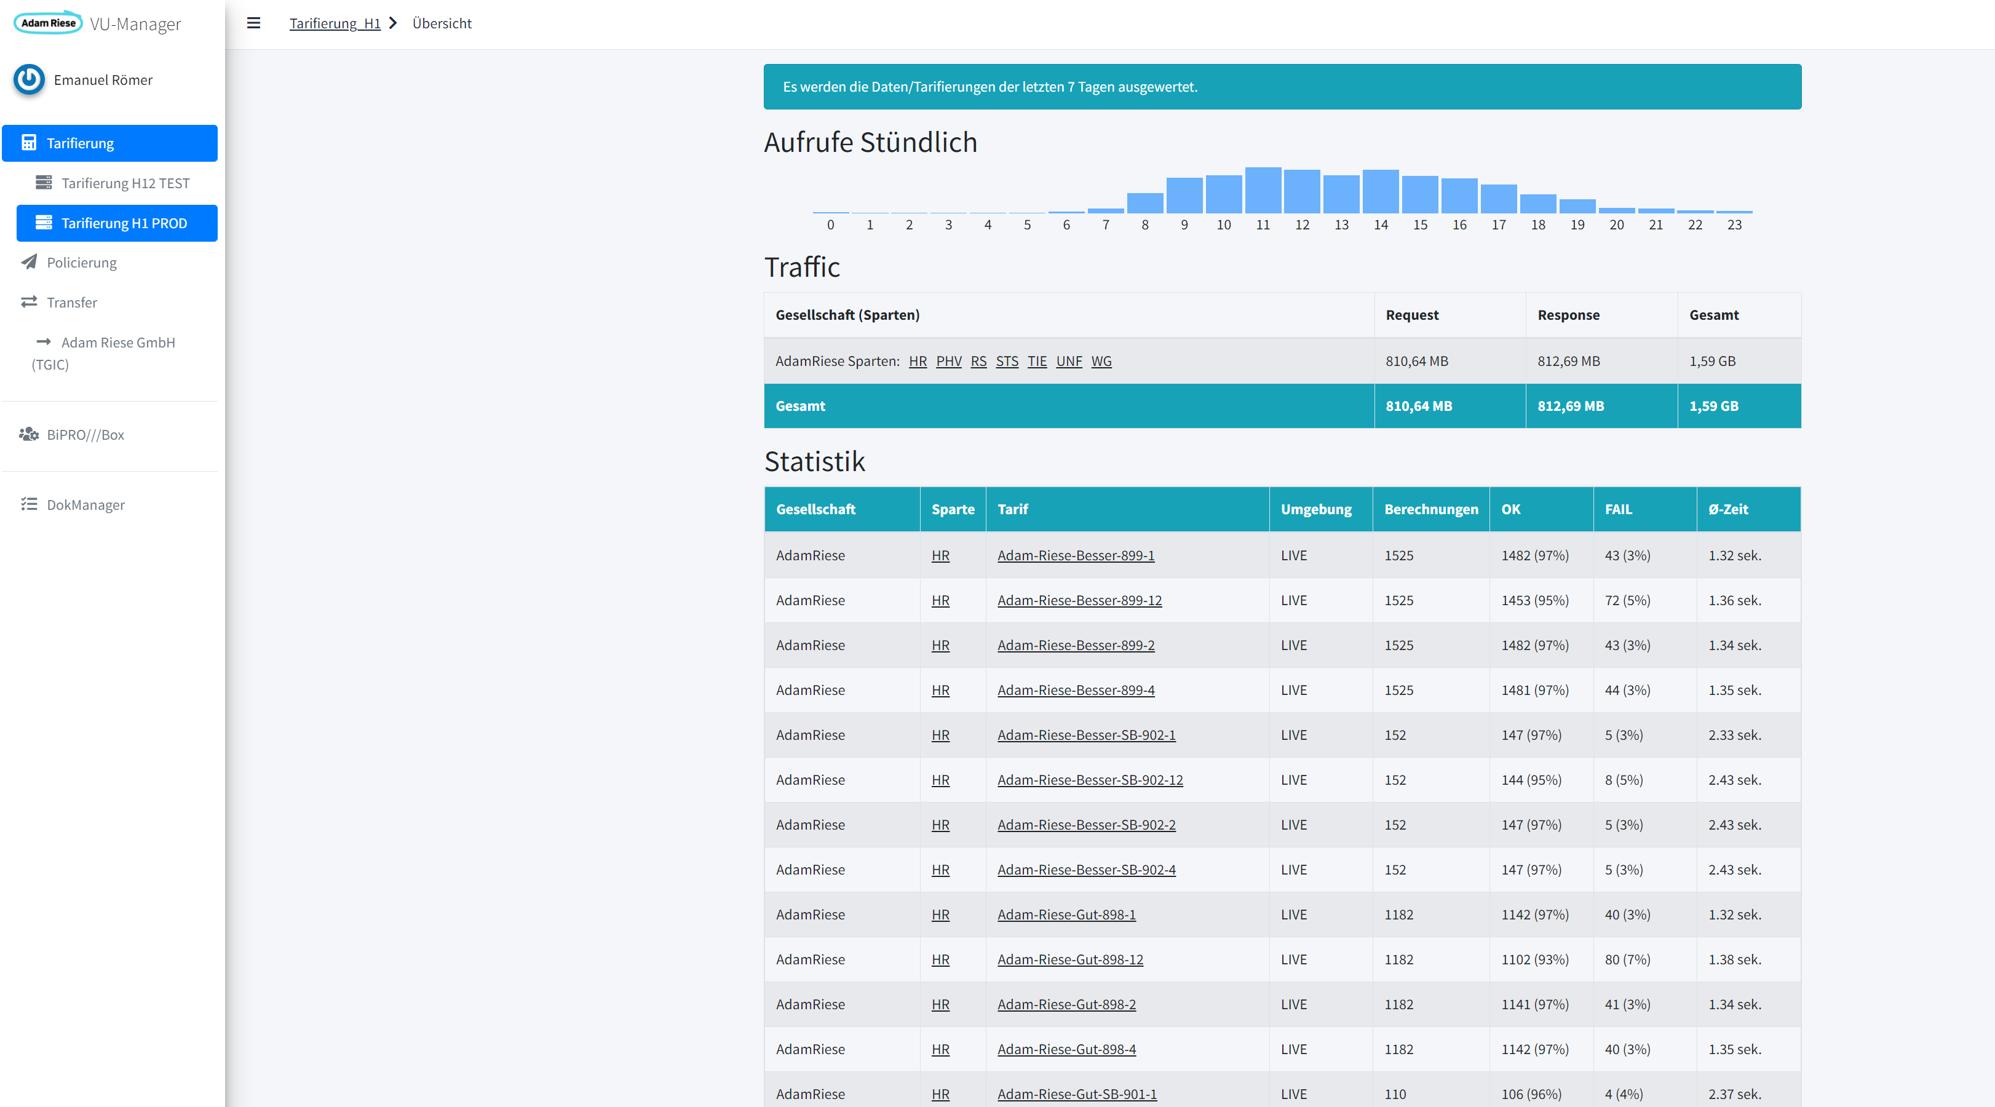Open the Adam-Riese-Gut-898-4 tariff link
The height and width of the screenshot is (1107, 1995).
(x=1066, y=1049)
